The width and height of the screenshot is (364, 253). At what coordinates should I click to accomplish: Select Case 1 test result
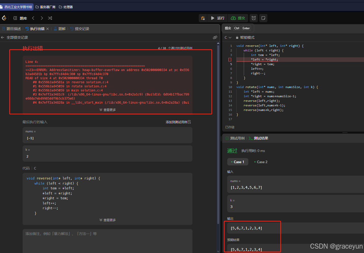(237, 162)
